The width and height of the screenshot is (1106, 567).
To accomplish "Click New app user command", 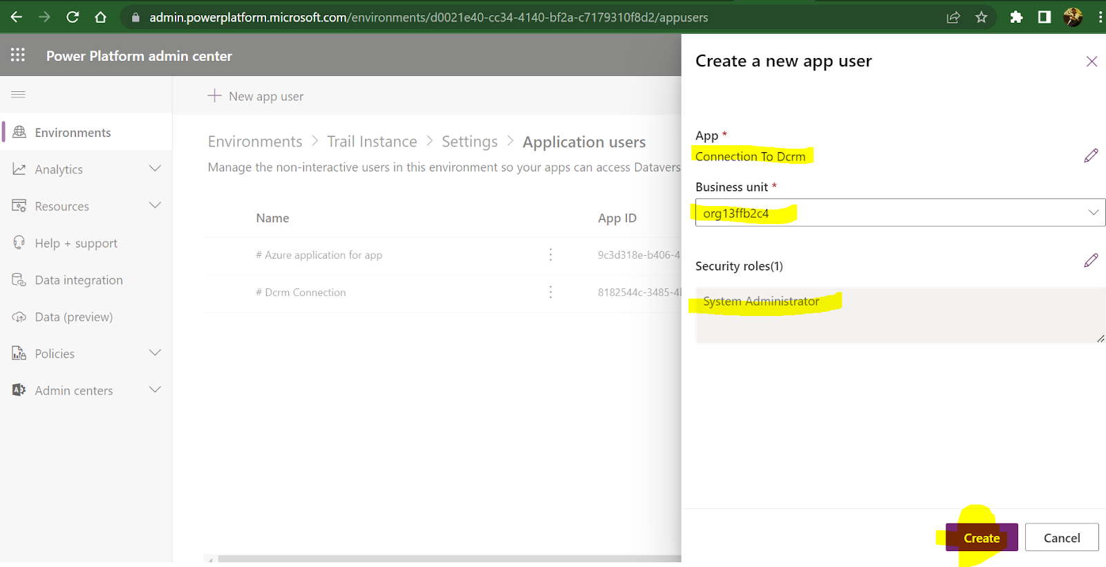I will tap(256, 96).
